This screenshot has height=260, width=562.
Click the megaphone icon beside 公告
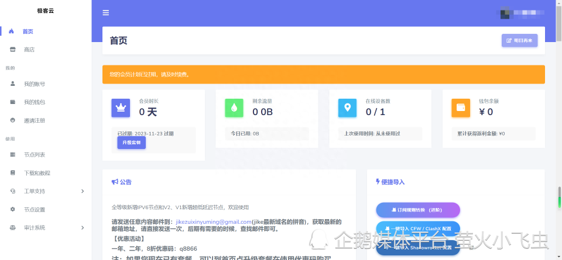[114, 182]
